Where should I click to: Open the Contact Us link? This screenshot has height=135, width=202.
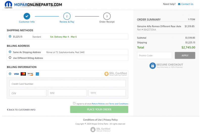click(x=187, y=4)
